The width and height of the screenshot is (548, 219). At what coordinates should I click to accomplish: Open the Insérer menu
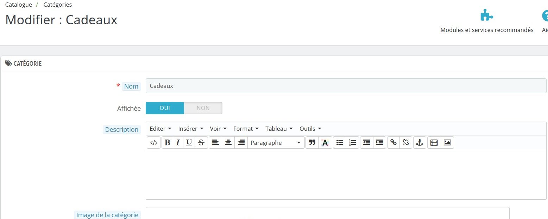[191, 129]
